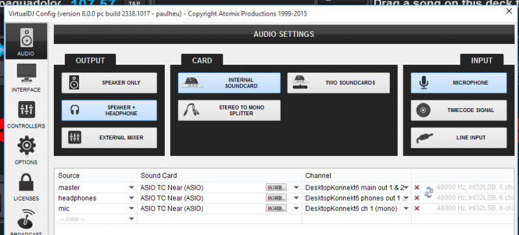Click the refresh arrows icon beside master row
The height and width of the screenshot is (235, 519).
(x=428, y=192)
